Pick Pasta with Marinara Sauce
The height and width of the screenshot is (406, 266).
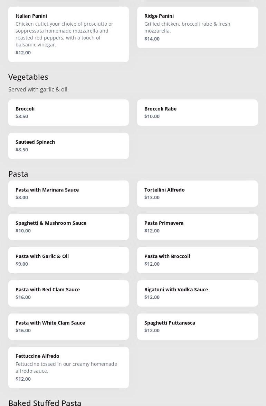coord(68,193)
